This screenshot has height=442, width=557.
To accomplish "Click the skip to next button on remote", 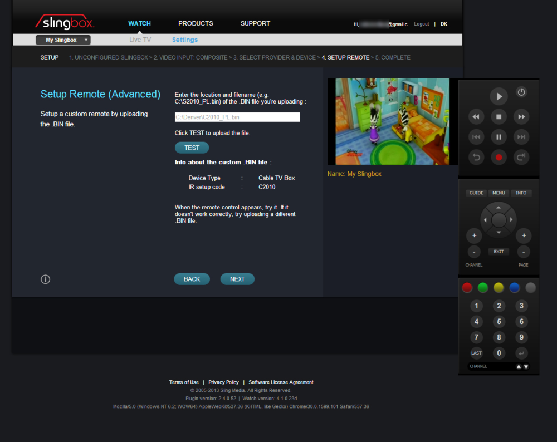I will click(521, 137).
